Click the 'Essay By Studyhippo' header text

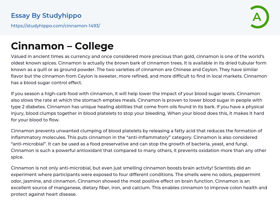coord(46,16)
